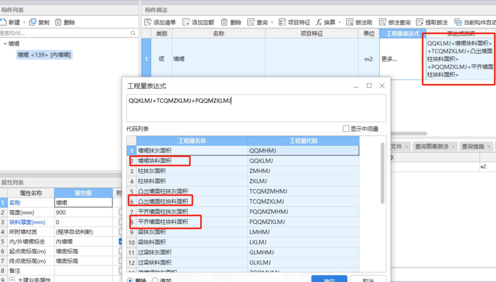496x282 pixels.
Task: Collapse the 墙裙 tree node
Action: pyautogui.click(x=5, y=44)
